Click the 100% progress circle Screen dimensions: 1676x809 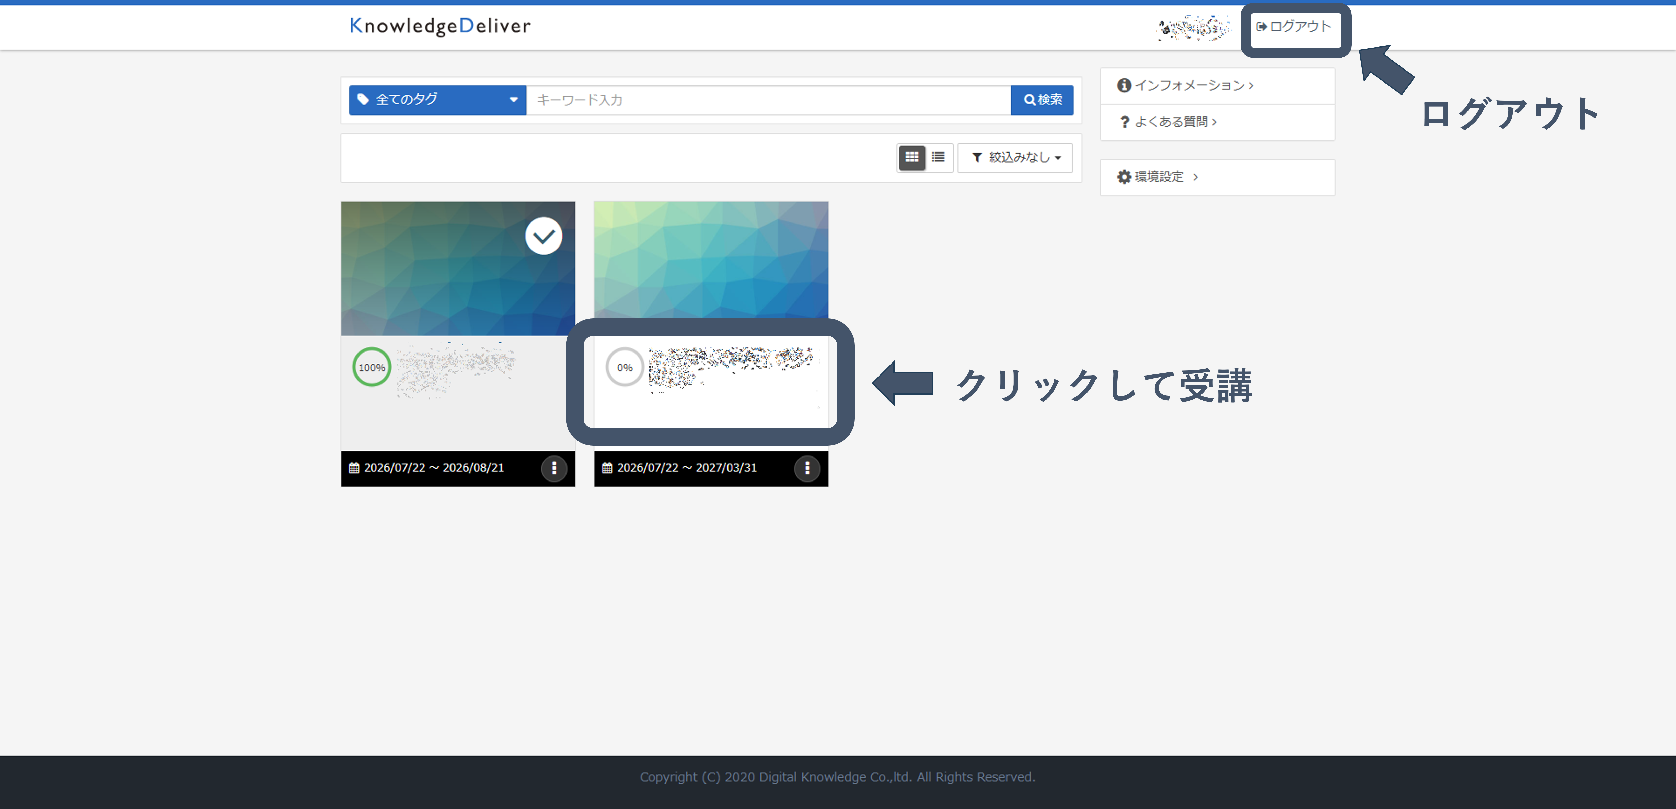coord(372,367)
